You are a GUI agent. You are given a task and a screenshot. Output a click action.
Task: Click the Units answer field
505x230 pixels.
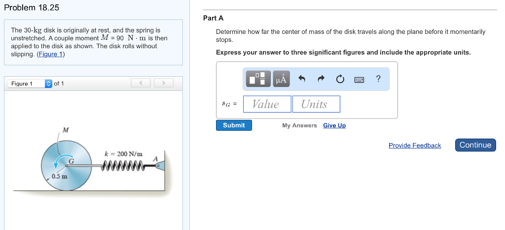tap(316, 104)
